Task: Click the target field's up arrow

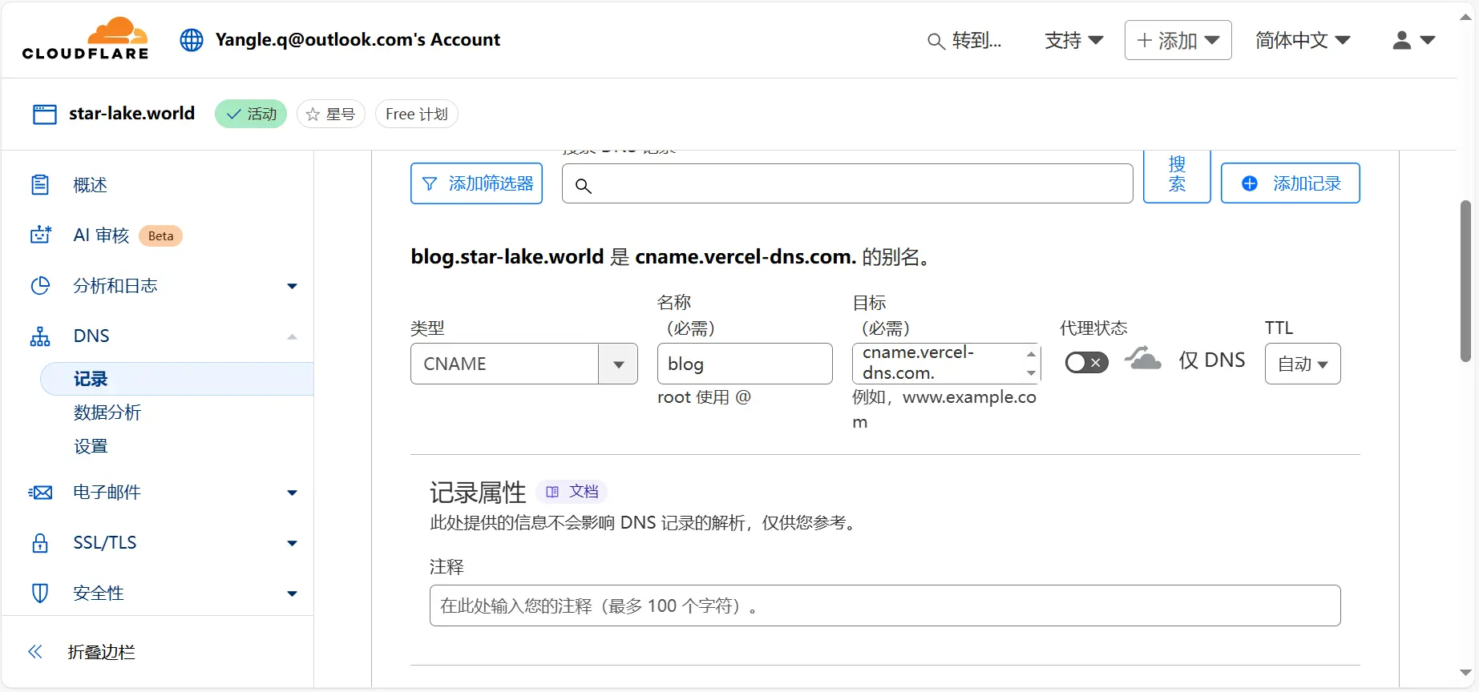Action: [1031, 353]
